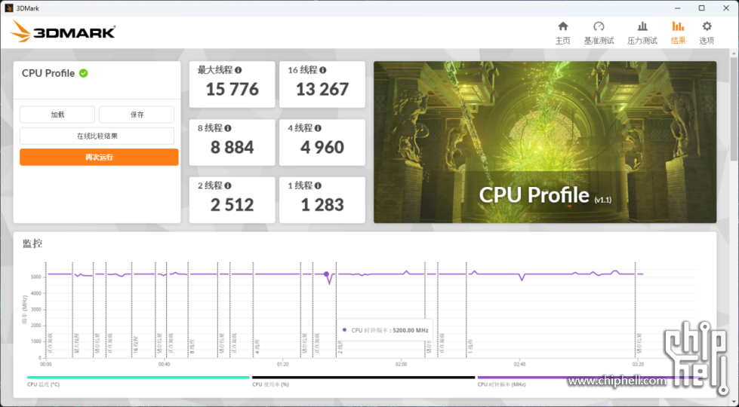
Task: Toggle the CPU 使用率 (%) legend bar
Action: pyautogui.click(x=363, y=378)
